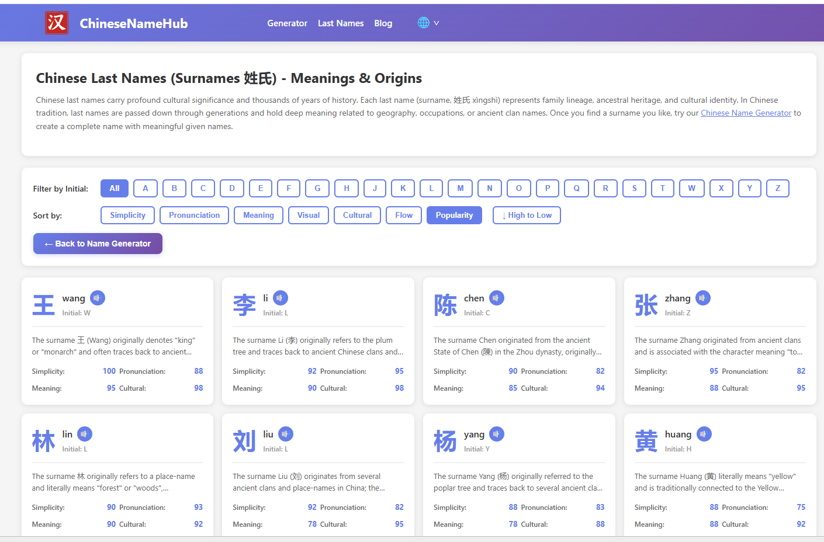This screenshot has width=824, height=542.
Task: Click the ChineseNameHub logo icon
Action: [56, 23]
